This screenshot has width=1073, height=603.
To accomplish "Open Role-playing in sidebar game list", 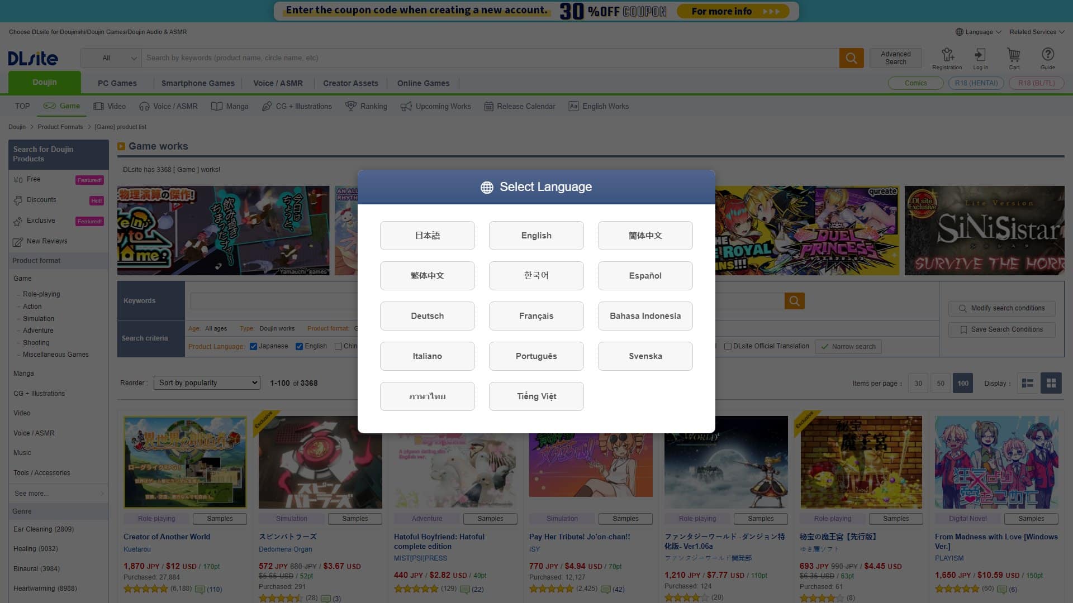I will click(41, 294).
